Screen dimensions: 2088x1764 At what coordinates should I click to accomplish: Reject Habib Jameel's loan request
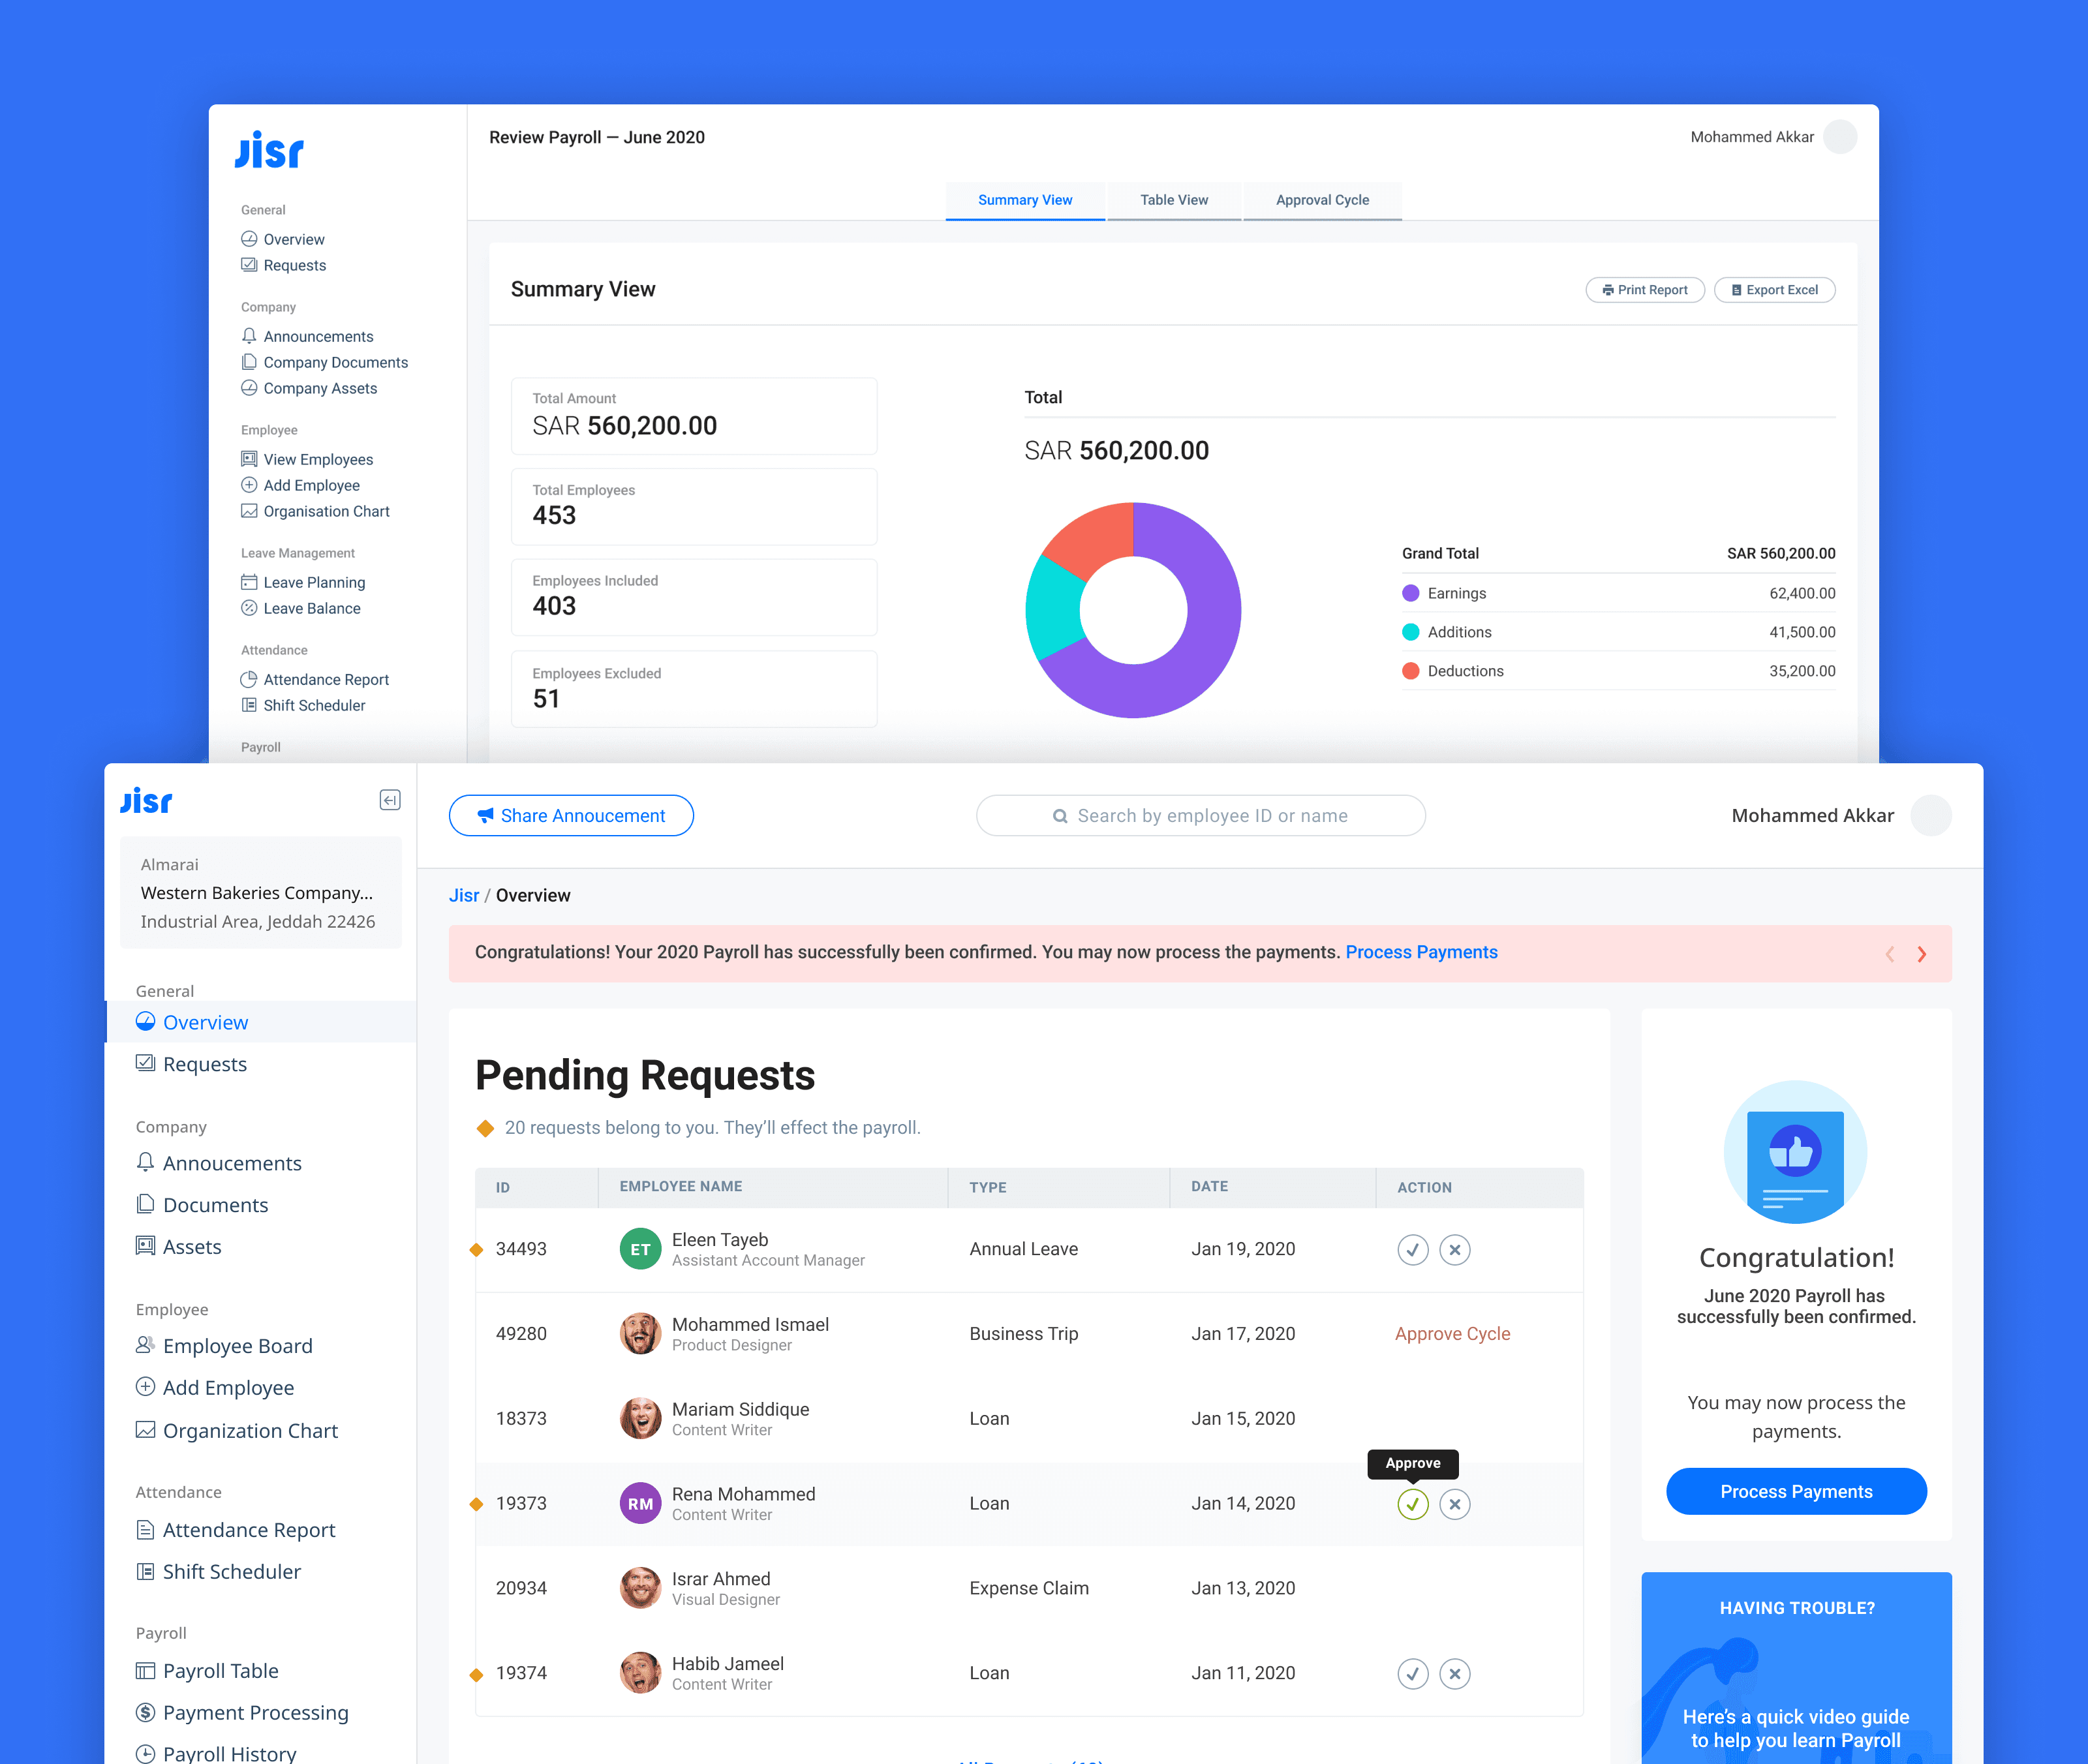[1454, 1674]
